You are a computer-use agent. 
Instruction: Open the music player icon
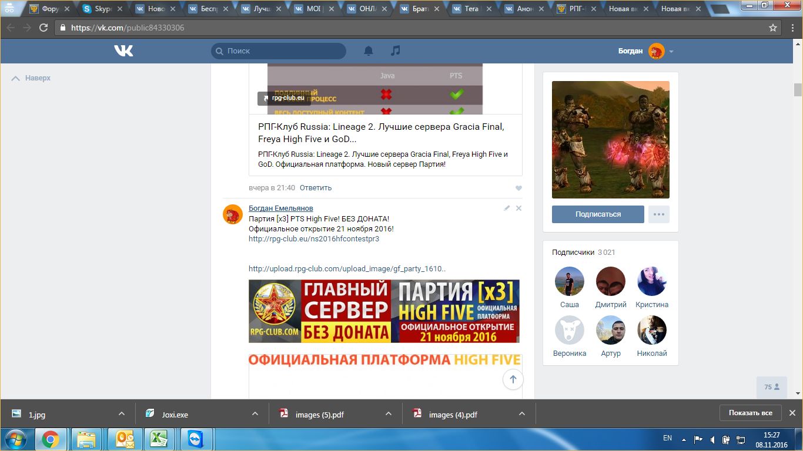pyautogui.click(x=396, y=51)
